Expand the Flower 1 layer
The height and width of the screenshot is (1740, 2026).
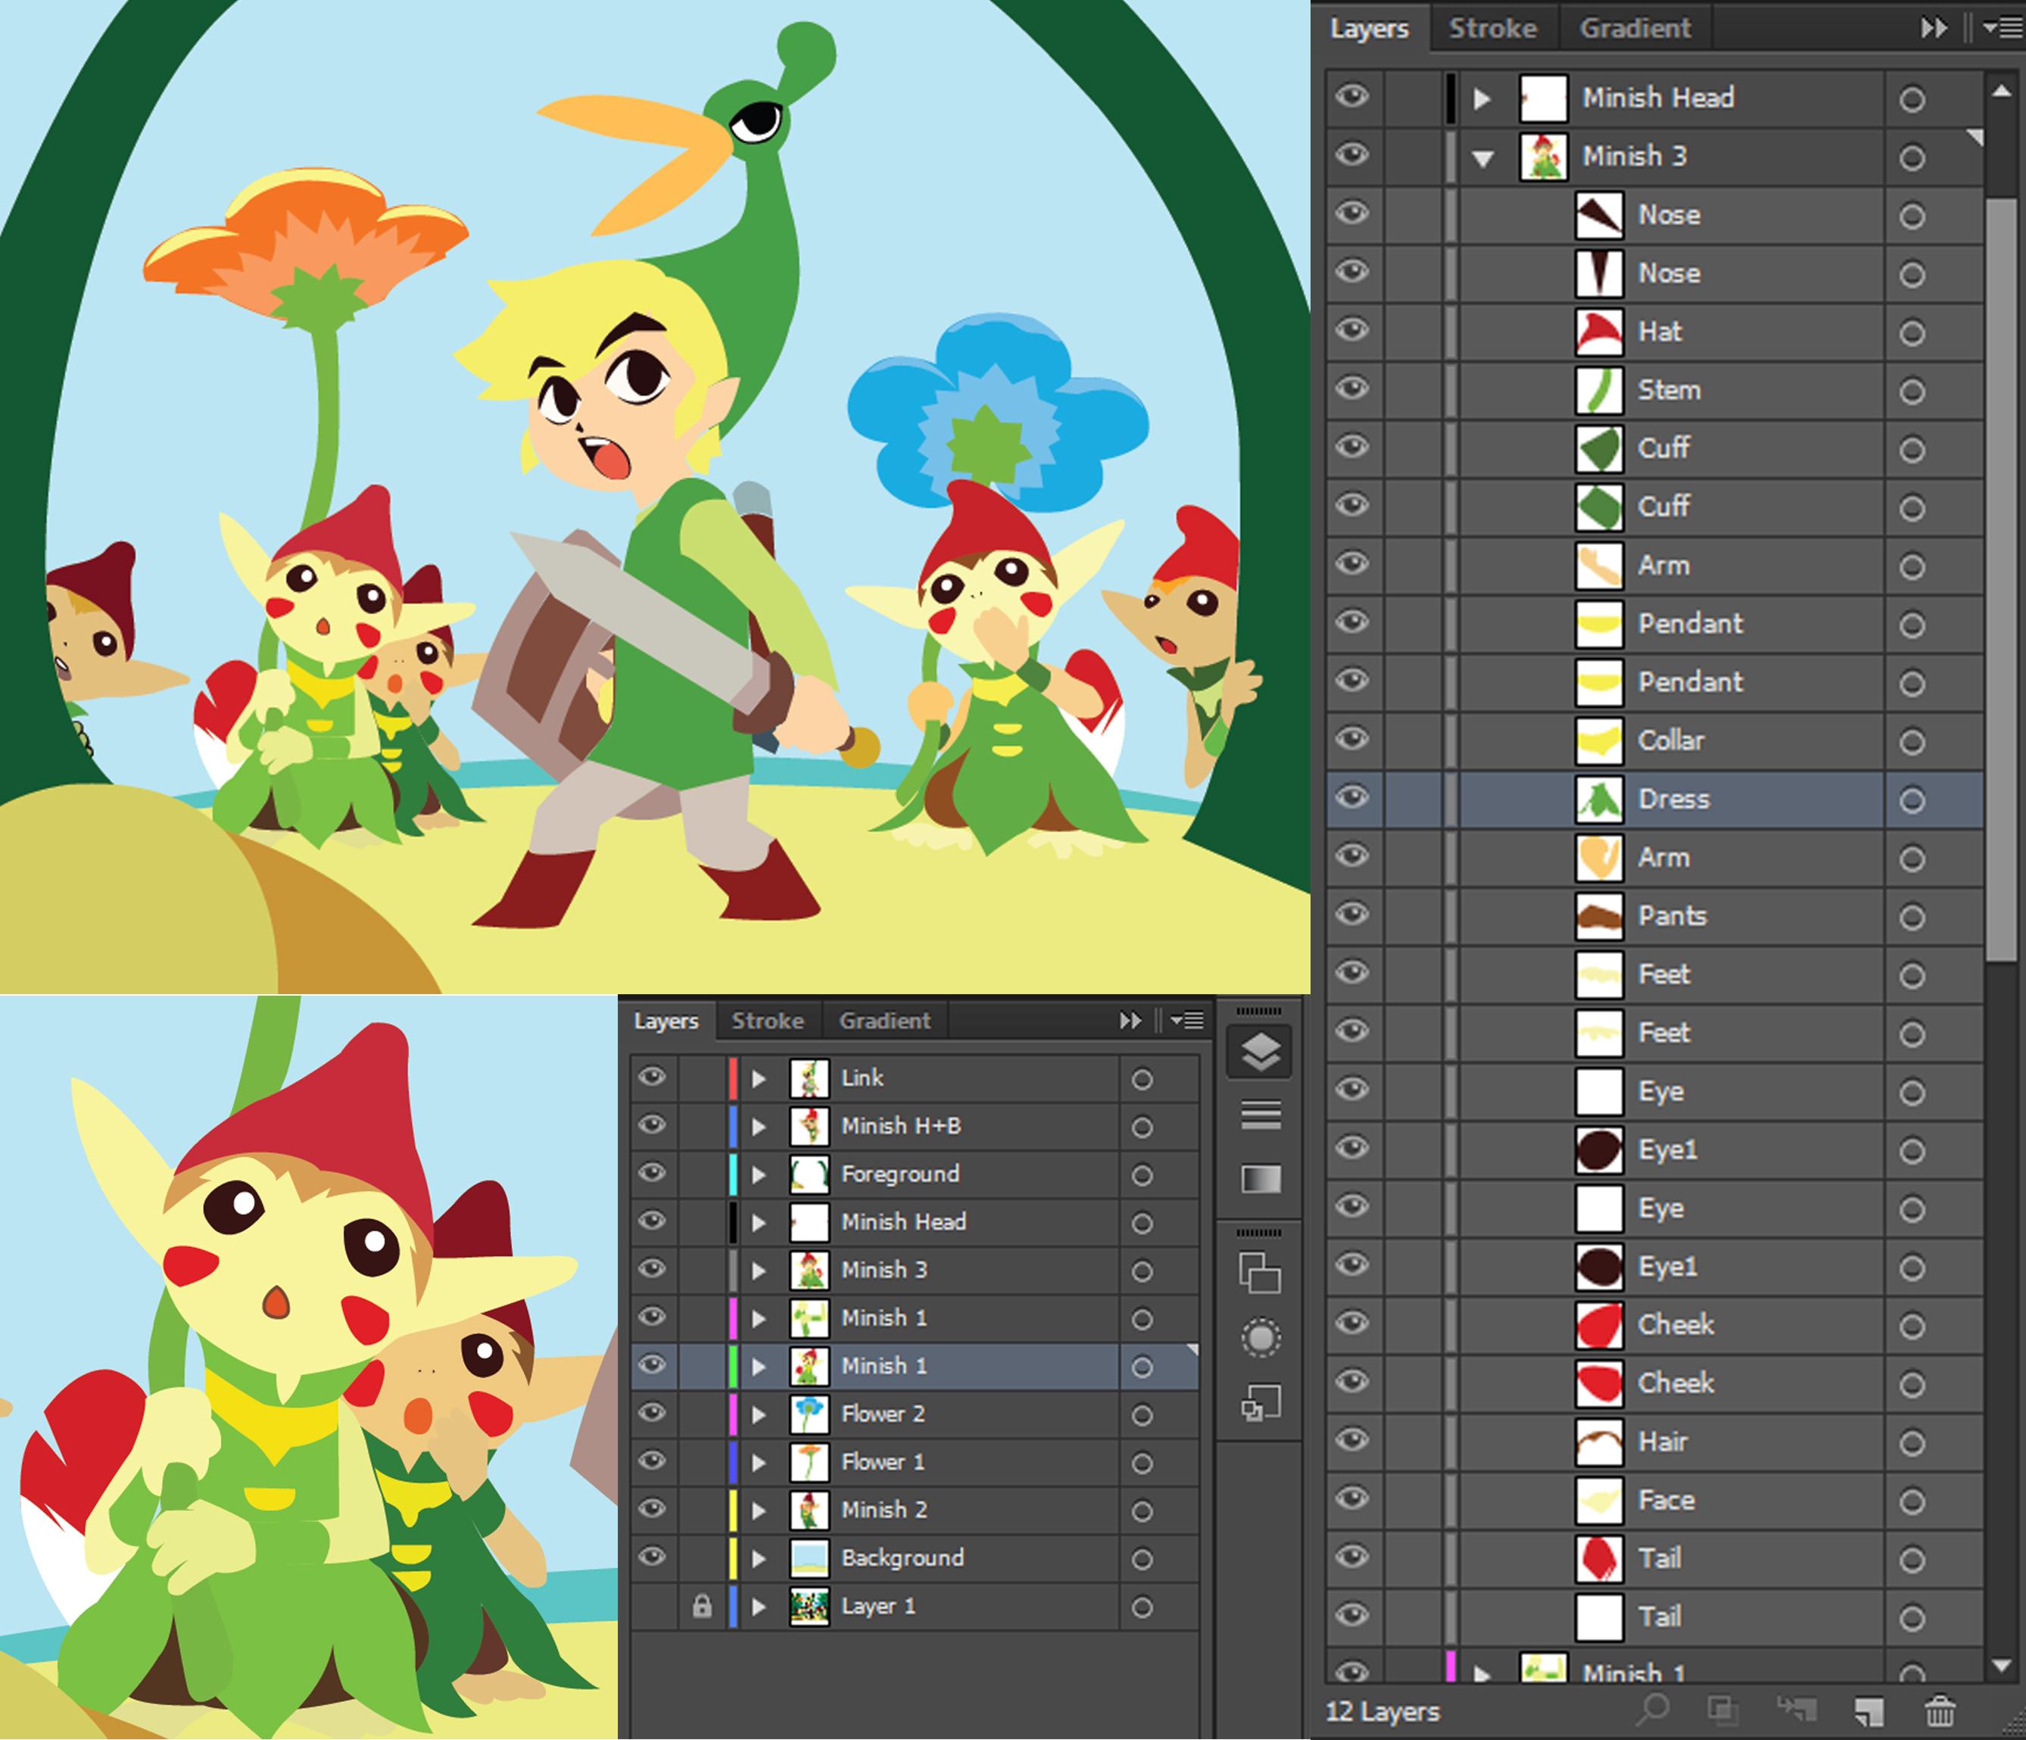759,1462
